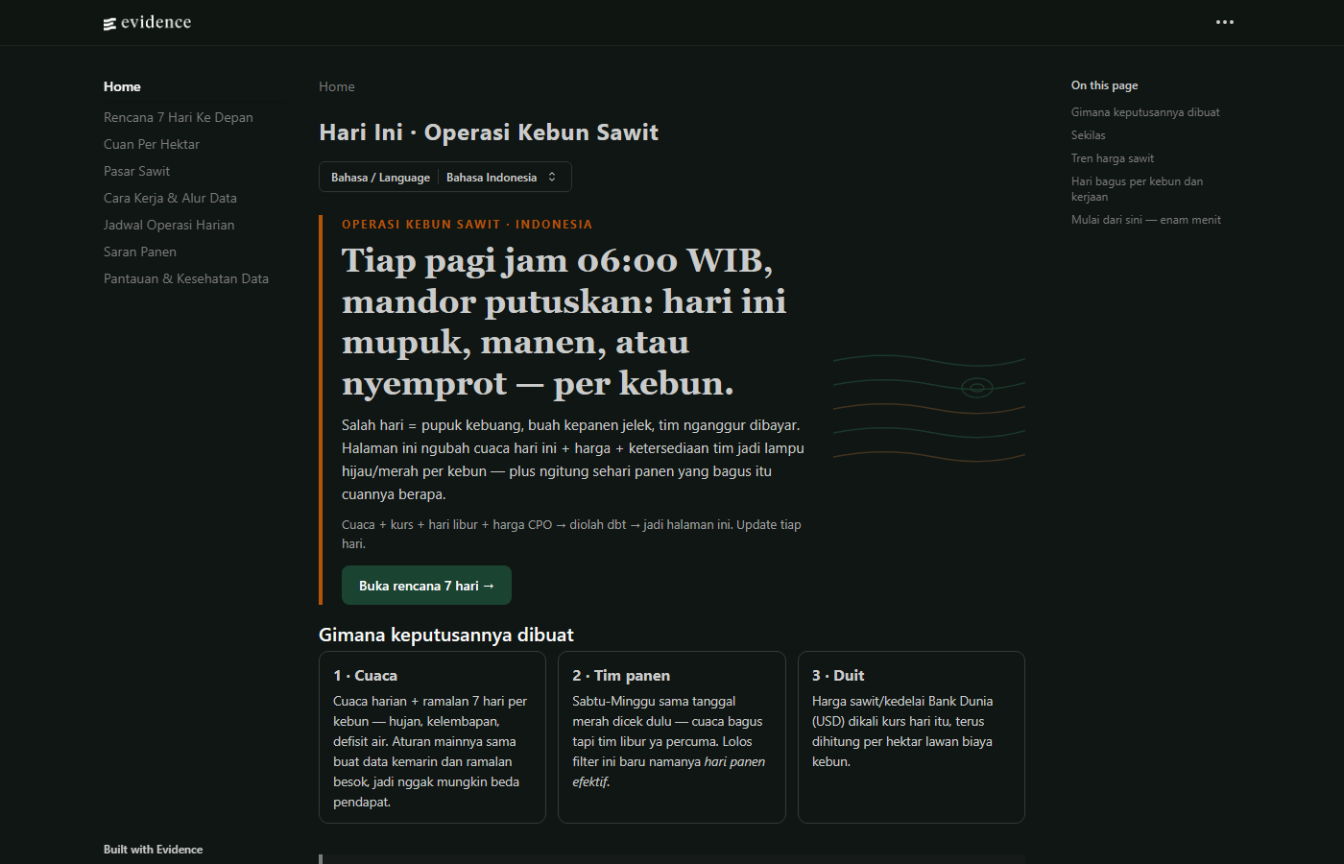
Task: Click the 'OPERASI KEBUN SAWIT · INDONESIA' label
Action: click(x=468, y=225)
